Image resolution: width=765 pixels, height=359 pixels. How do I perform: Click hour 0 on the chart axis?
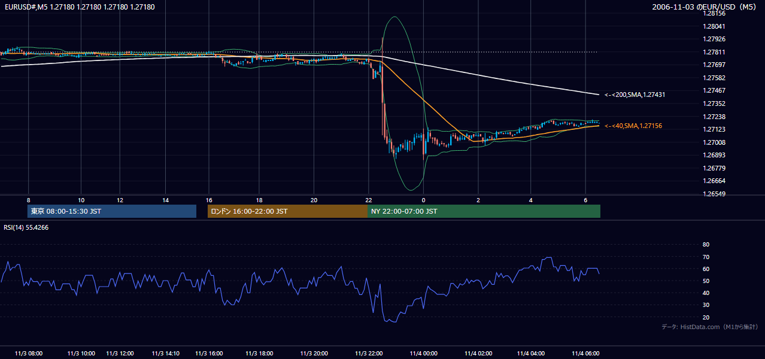point(423,200)
